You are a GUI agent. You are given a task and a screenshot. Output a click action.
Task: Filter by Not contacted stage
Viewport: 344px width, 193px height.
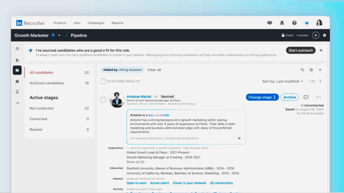[59, 108]
